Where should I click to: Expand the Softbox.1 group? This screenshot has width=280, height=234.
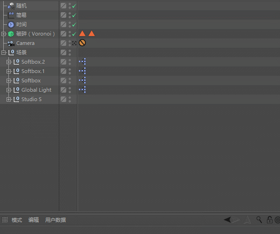(x=8, y=71)
